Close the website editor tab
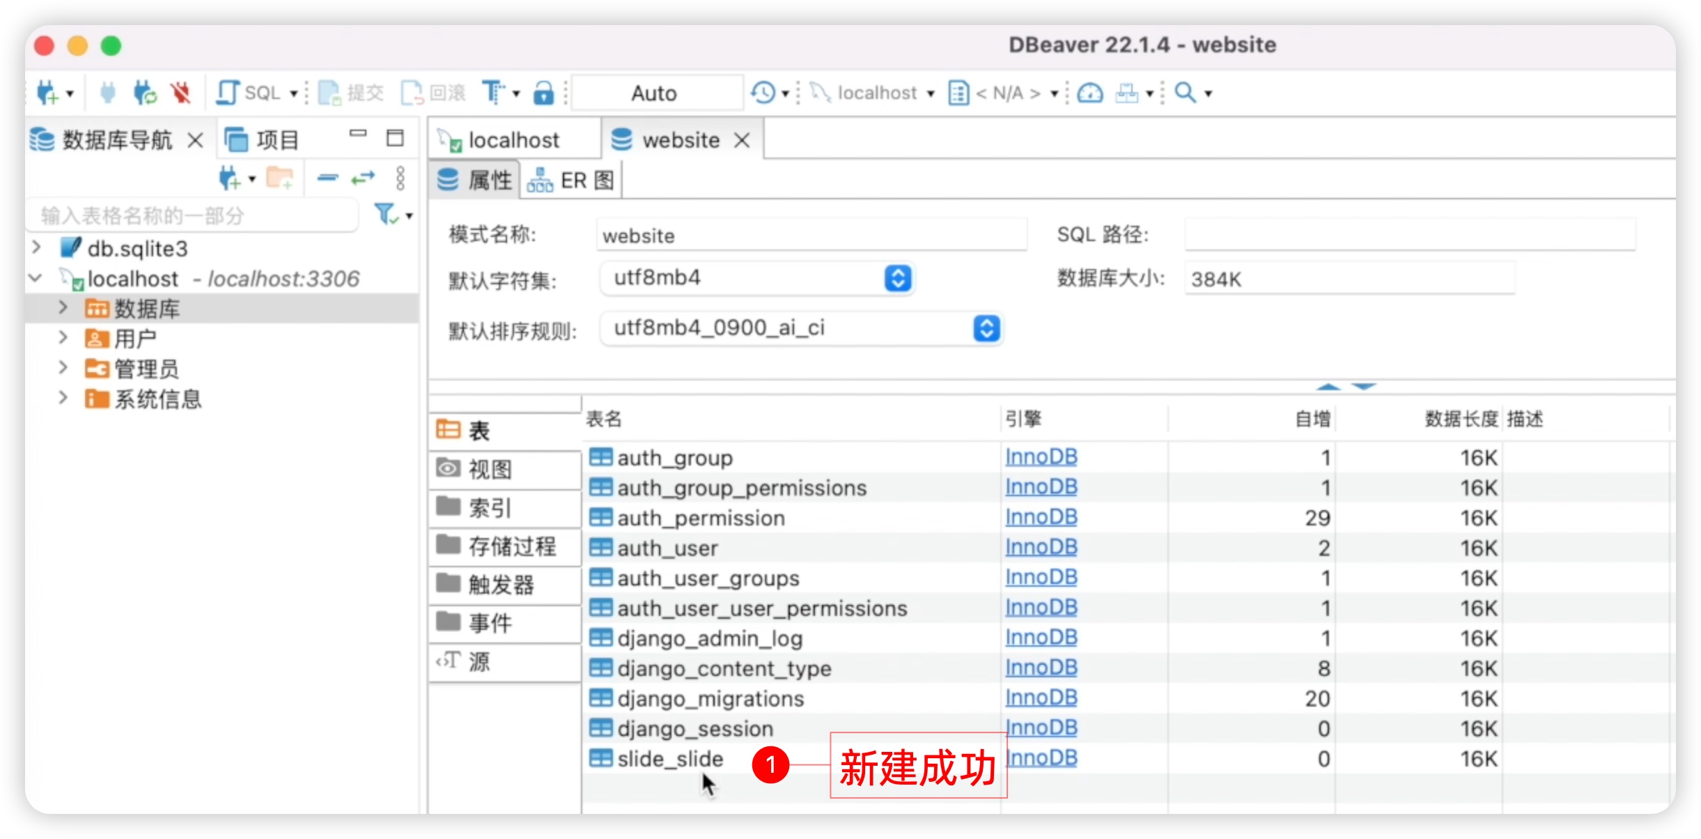This screenshot has width=1701, height=839. point(743,141)
